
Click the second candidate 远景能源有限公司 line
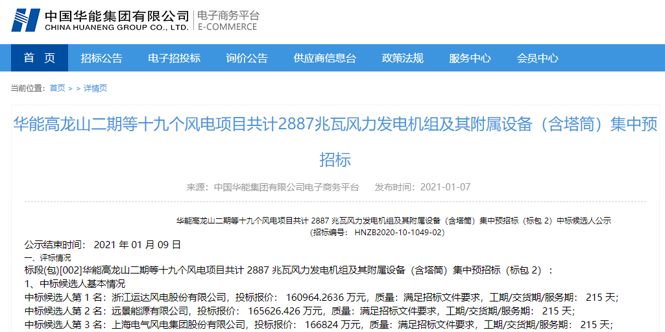click(300, 311)
